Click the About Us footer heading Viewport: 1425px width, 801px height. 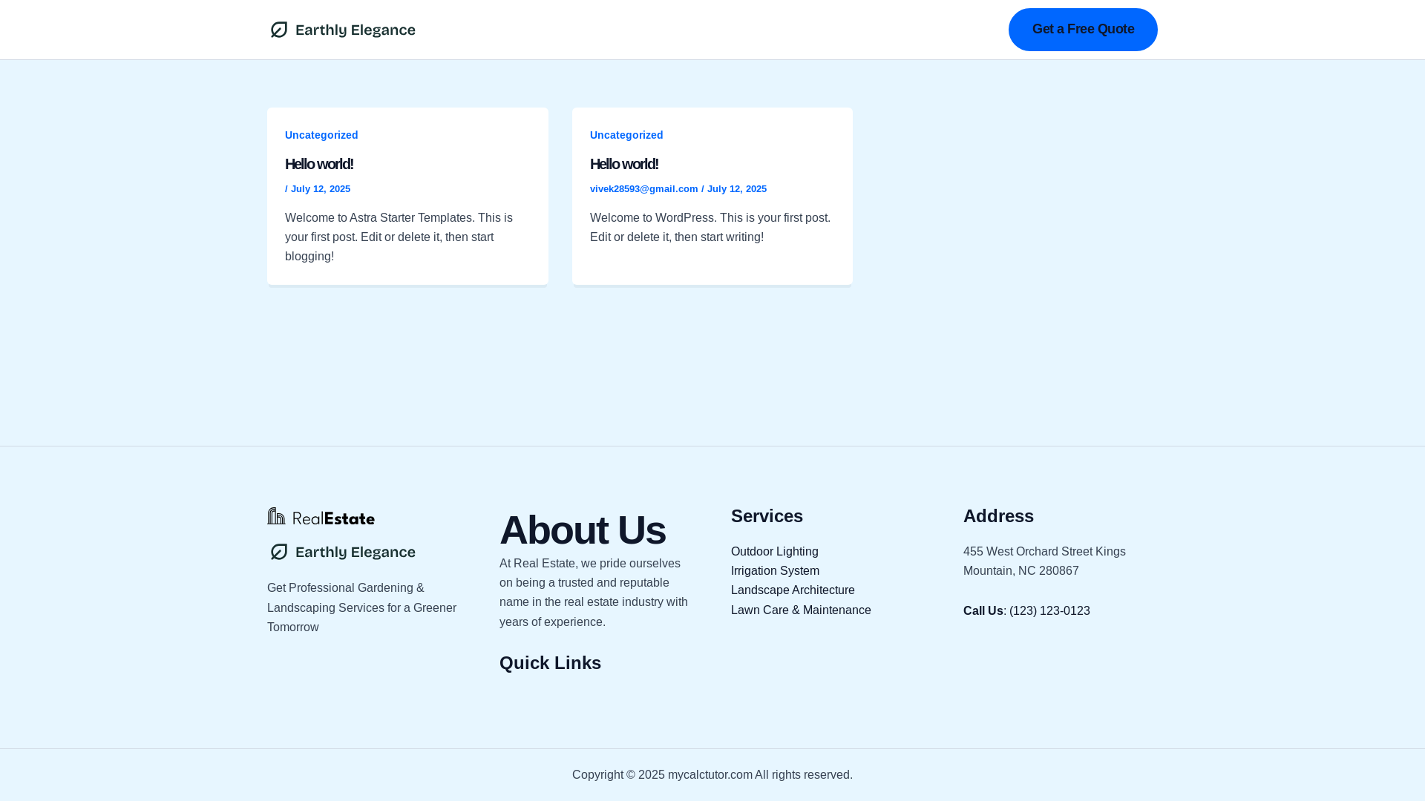(583, 530)
